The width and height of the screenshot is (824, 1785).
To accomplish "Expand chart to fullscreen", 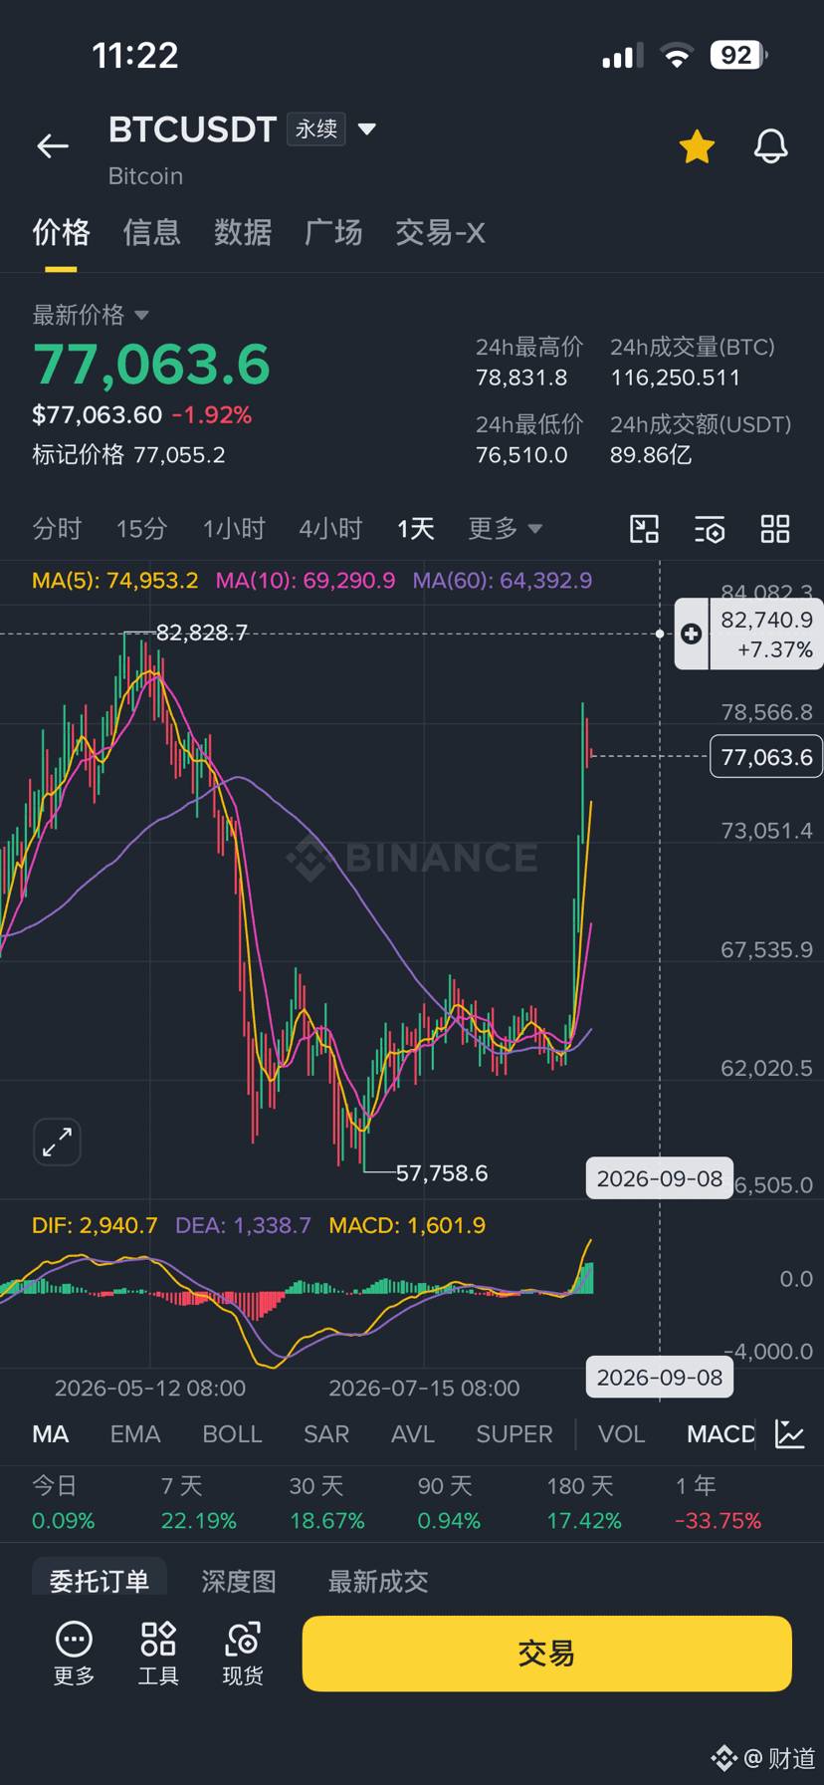I will (58, 1142).
